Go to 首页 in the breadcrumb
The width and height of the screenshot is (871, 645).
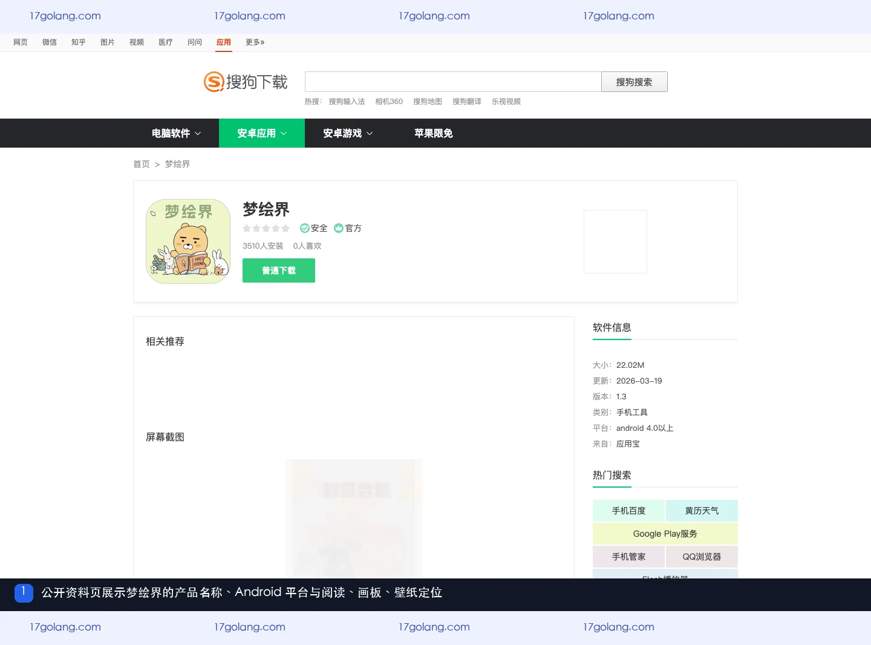(142, 164)
